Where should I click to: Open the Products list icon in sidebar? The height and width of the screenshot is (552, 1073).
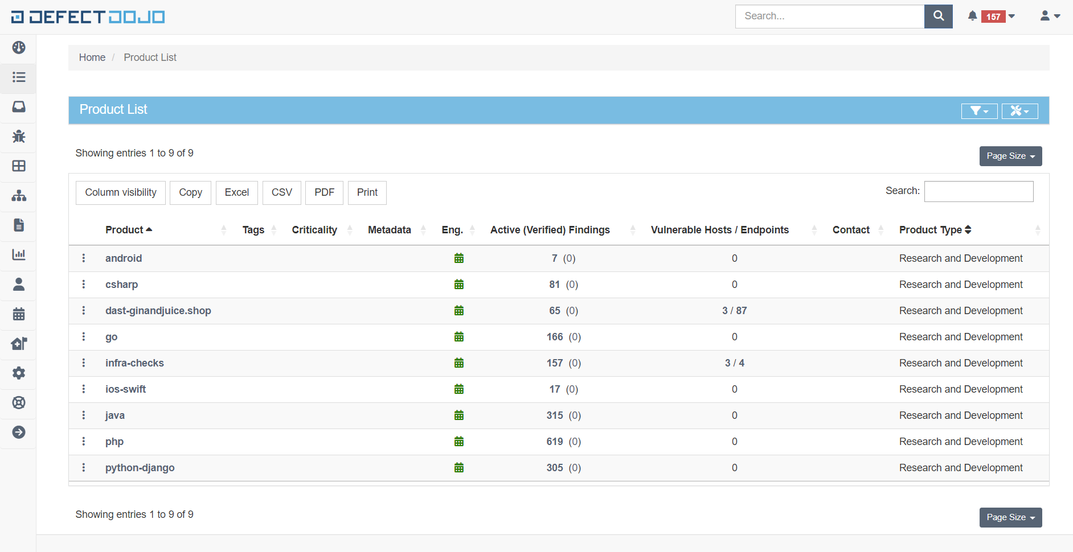coord(19,77)
